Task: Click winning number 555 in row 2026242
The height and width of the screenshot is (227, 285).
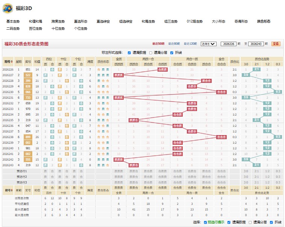Action: [x=28, y=159]
